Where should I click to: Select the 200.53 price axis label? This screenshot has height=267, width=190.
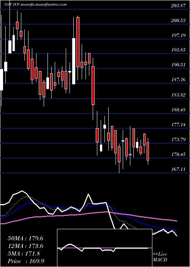(178, 21)
